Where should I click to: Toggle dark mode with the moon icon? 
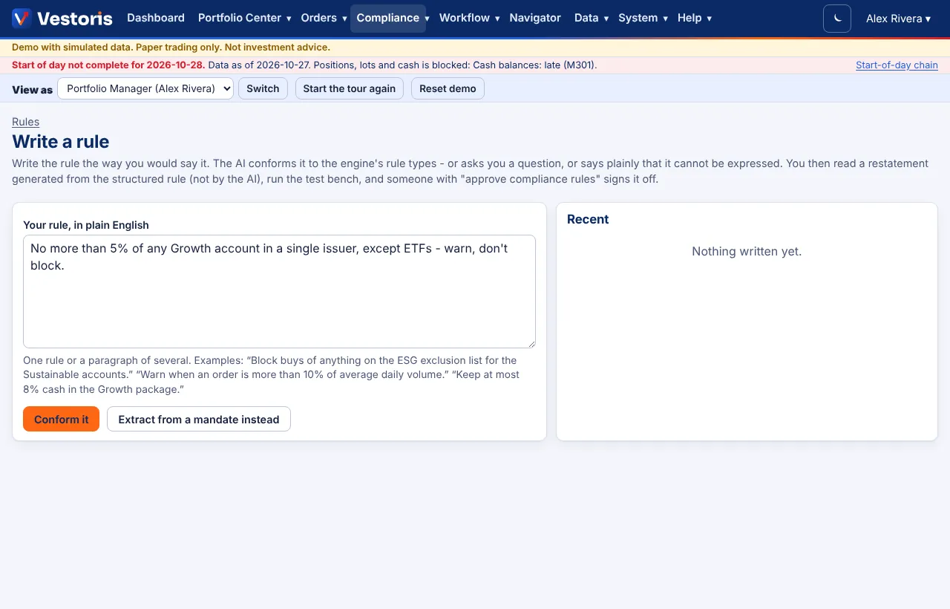[x=837, y=19]
